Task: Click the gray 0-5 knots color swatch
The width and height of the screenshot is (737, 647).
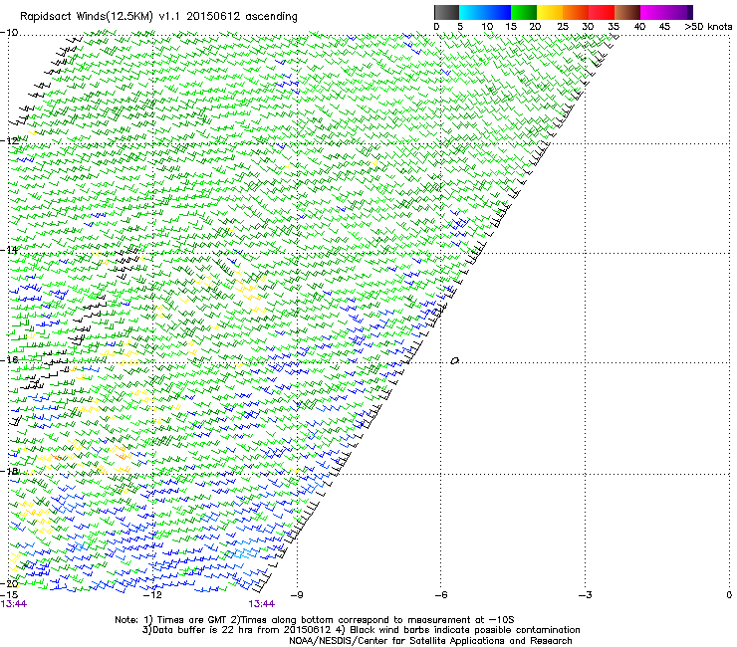Action: pos(446,12)
